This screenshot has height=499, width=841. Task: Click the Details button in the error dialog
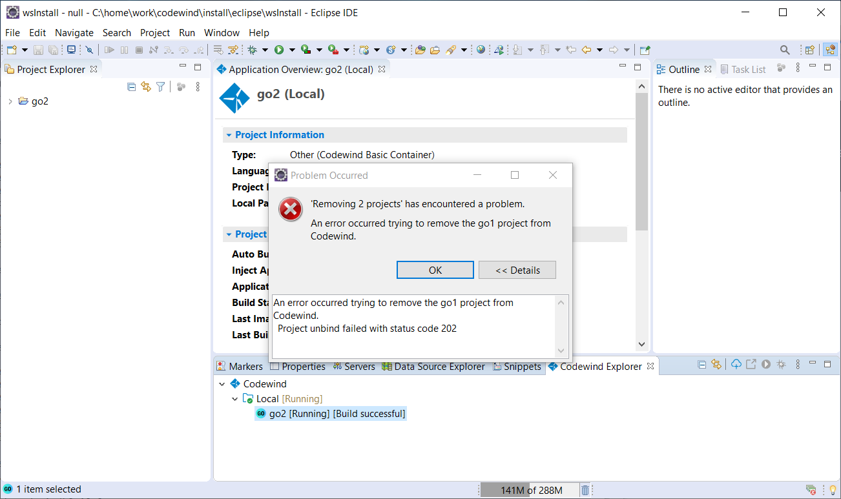point(517,270)
